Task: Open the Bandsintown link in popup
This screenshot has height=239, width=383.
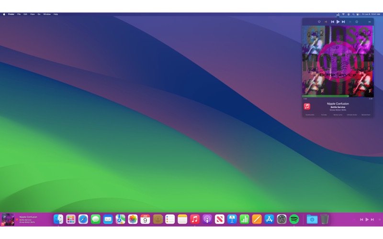Action: click(366, 115)
